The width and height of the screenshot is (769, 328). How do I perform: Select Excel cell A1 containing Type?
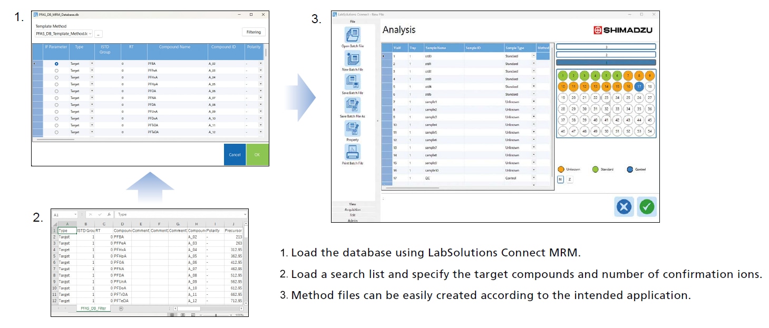(67, 231)
